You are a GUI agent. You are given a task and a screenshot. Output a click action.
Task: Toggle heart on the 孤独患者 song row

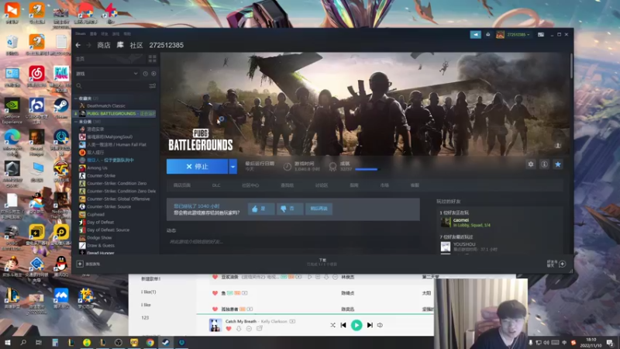point(215,309)
